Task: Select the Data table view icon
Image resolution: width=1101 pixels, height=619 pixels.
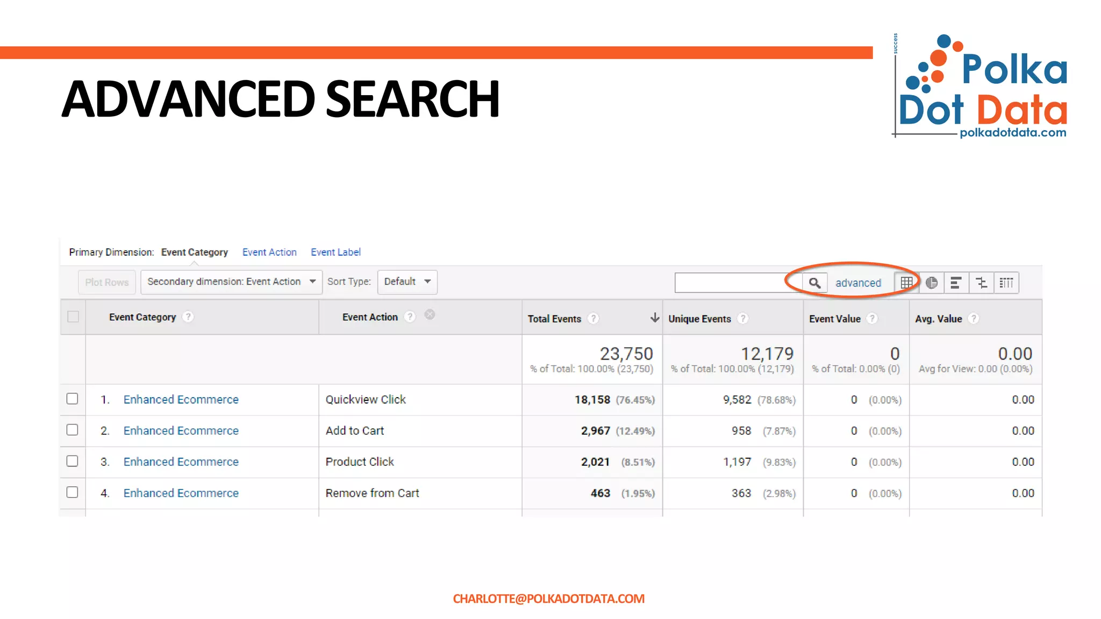Action: click(906, 283)
